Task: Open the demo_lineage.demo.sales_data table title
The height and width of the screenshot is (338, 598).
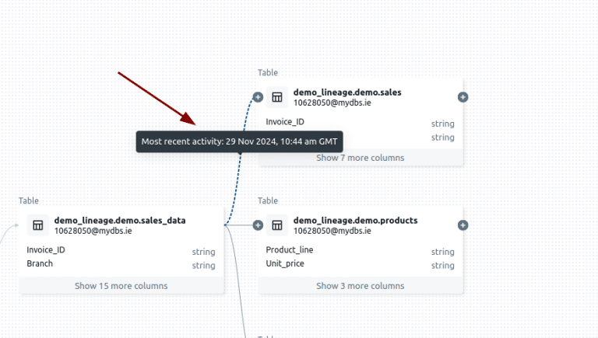Action: tap(120, 220)
